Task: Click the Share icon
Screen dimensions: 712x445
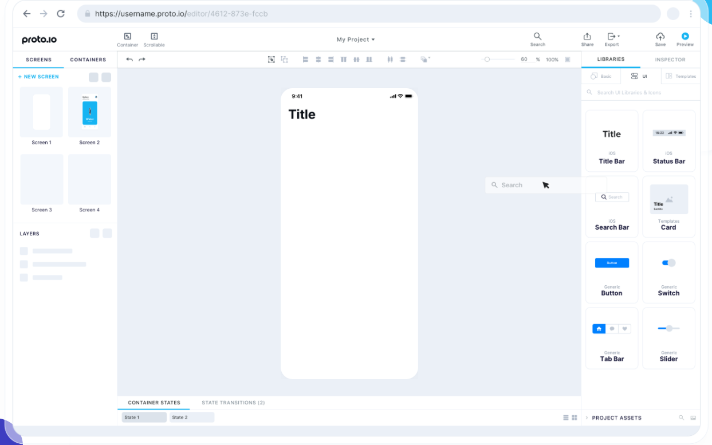Action: [x=587, y=36]
